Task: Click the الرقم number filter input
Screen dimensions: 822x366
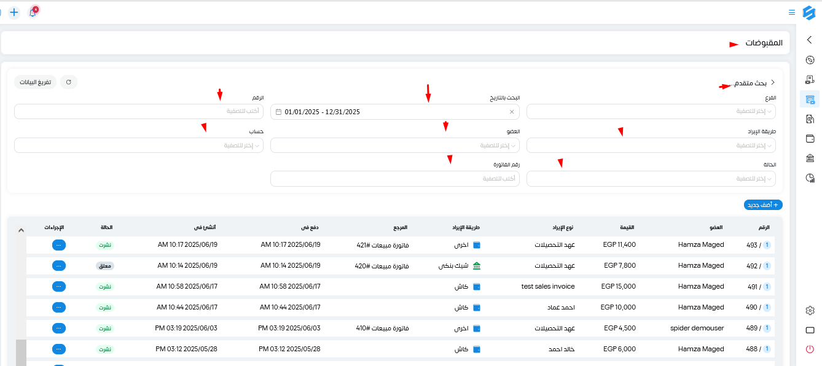Action: (x=139, y=112)
